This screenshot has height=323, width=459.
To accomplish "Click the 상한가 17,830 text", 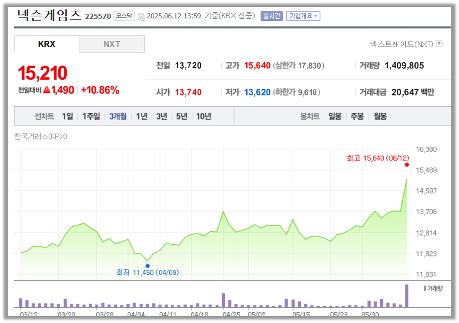I will coord(299,66).
